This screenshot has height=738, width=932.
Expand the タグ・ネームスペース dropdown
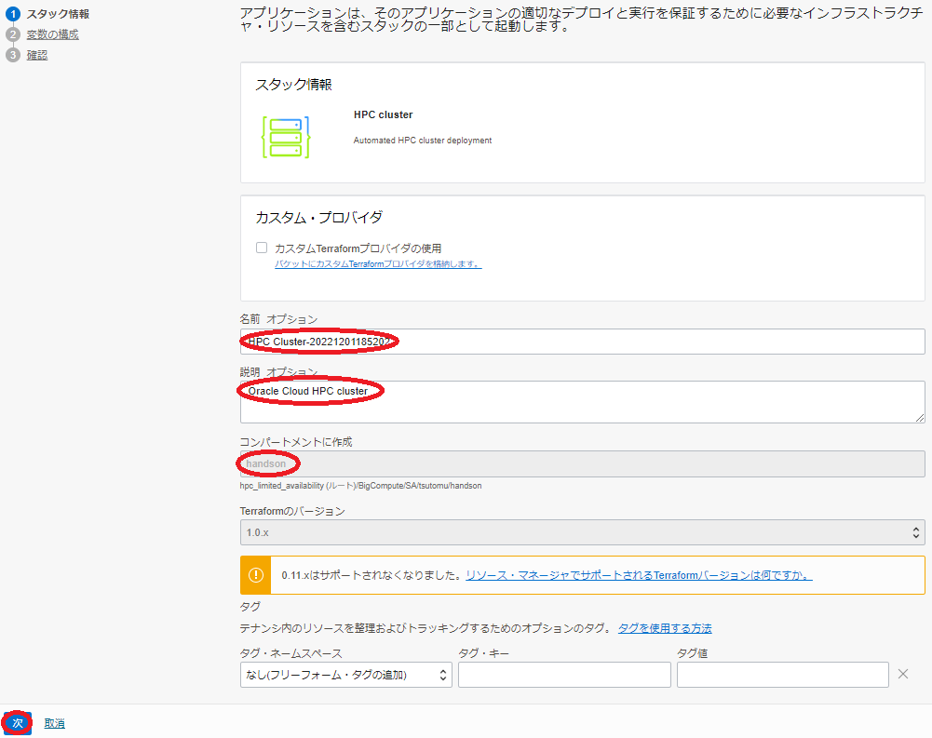(345, 675)
